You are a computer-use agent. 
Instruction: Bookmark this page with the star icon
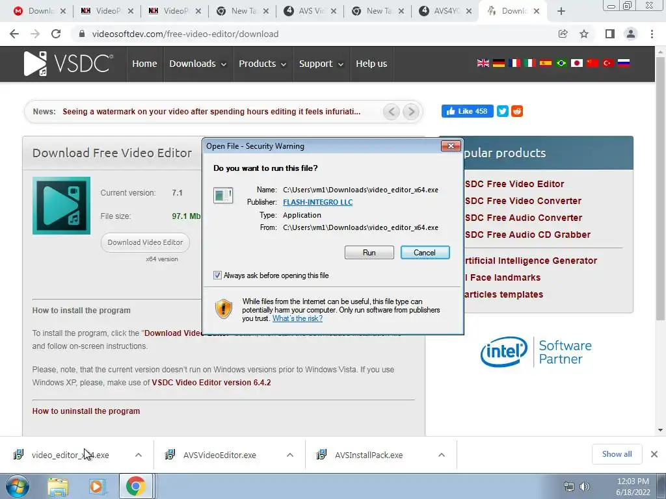tap(584, 34)
